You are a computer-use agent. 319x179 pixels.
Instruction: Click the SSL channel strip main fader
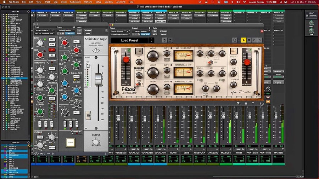click(98, 79)
